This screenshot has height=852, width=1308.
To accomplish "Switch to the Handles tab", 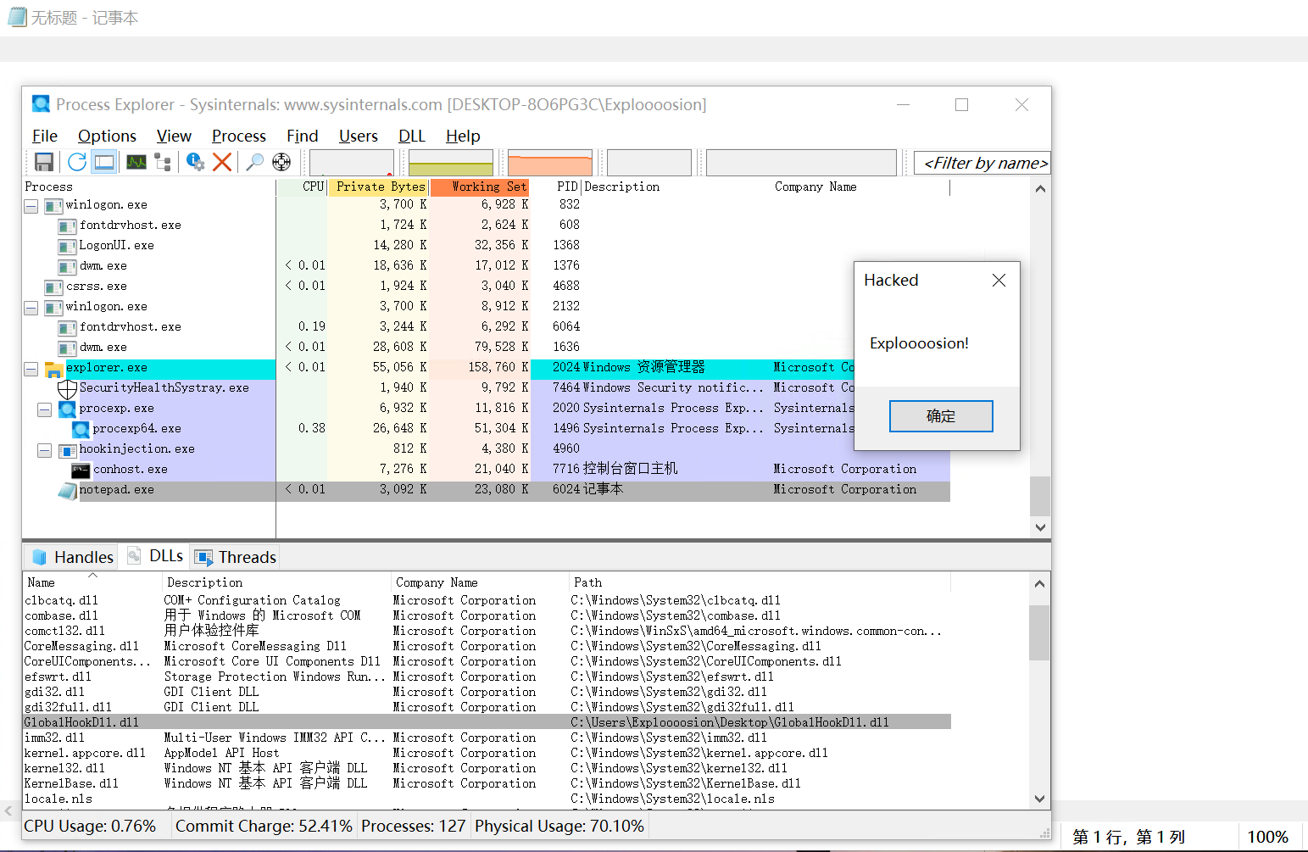I will pos(73,557).
